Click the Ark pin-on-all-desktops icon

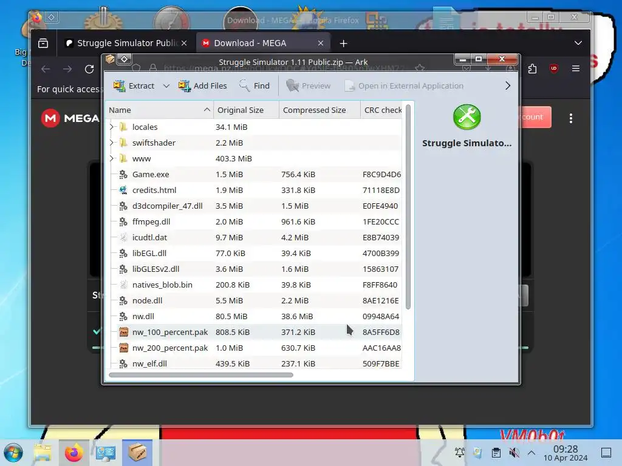pos(124,59)
